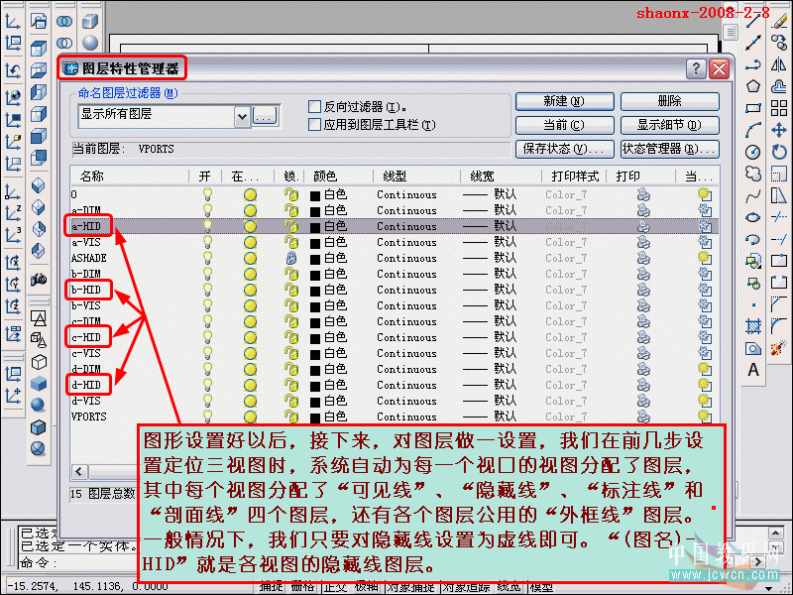Open the filter browse "..." button

(x=265, y=116)
